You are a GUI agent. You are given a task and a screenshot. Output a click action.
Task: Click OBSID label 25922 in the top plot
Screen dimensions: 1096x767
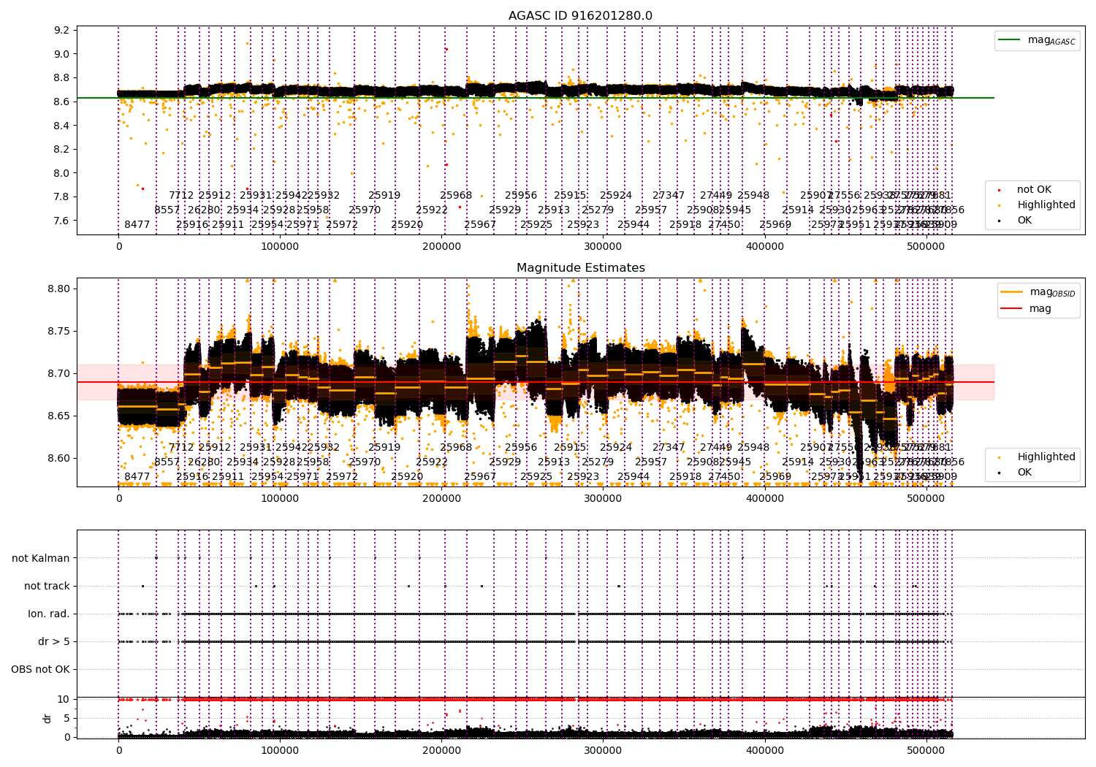click(432, 210)
